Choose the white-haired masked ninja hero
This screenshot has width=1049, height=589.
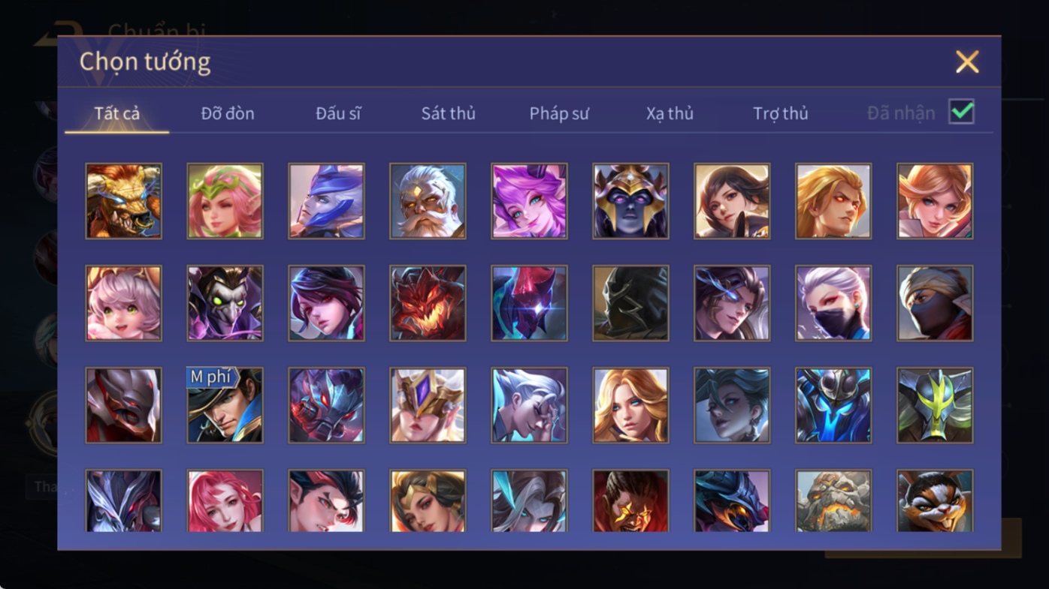pyautogui.click(x=833, y=303)
